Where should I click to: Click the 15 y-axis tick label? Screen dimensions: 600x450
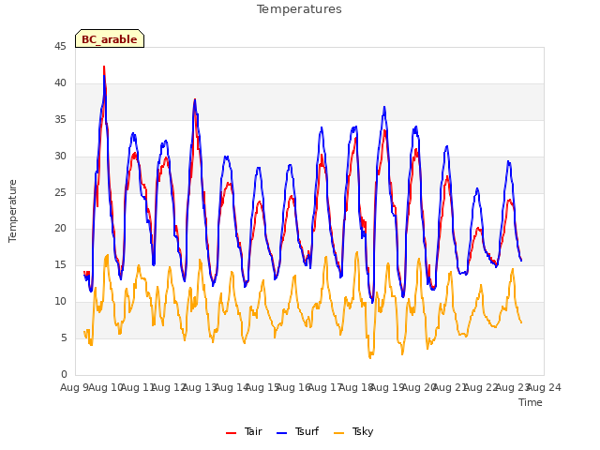[x=60, y=265]
